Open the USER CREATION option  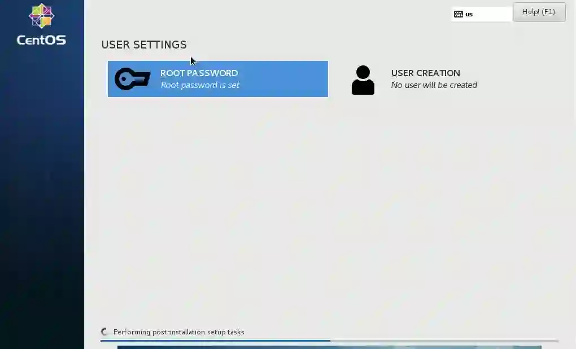(x=425, y=73)
